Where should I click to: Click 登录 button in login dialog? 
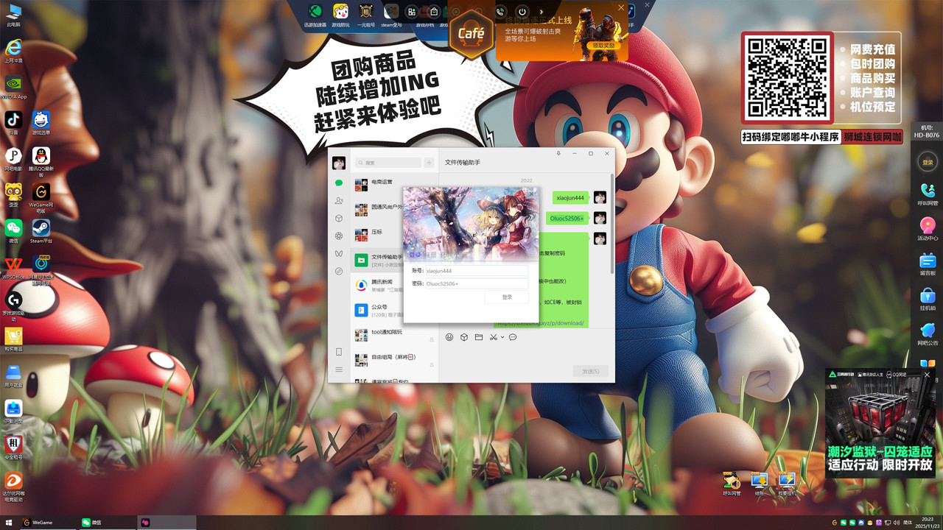click(507, 297)
